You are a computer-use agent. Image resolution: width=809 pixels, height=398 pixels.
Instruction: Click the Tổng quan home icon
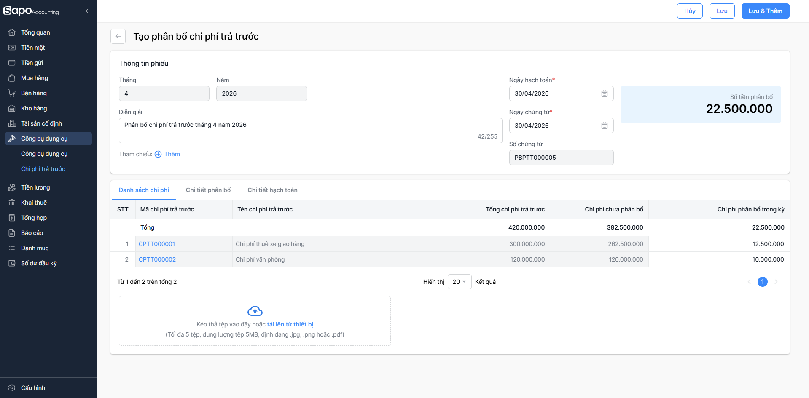point(12,32)
